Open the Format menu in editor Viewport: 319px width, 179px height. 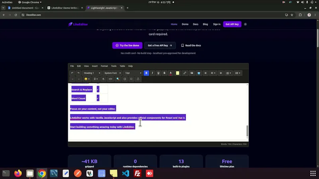click(x=104, y=66)
